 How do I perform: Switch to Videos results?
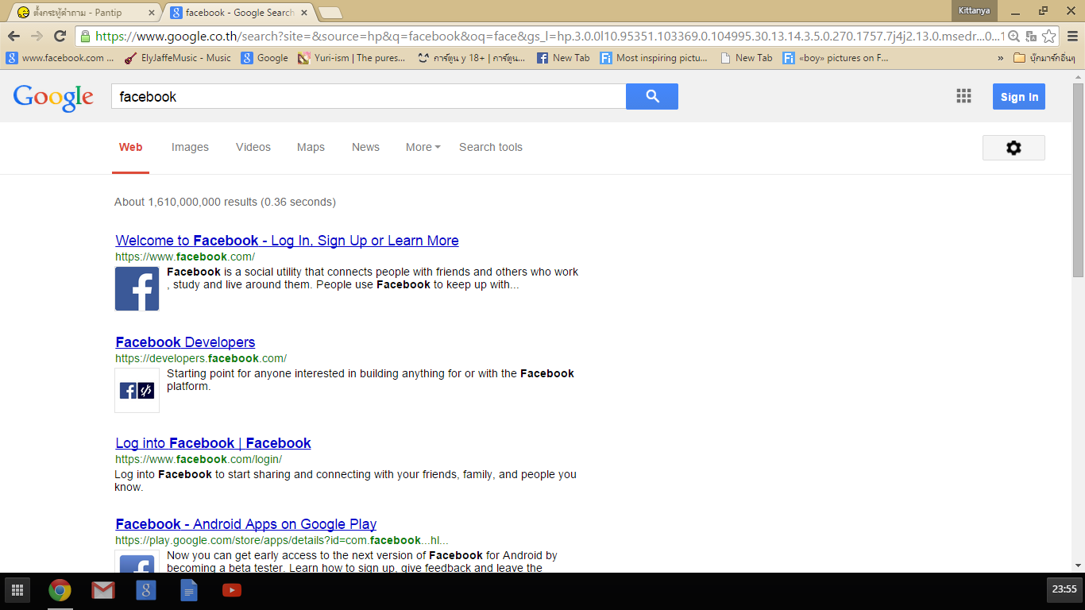coord(253,147)
